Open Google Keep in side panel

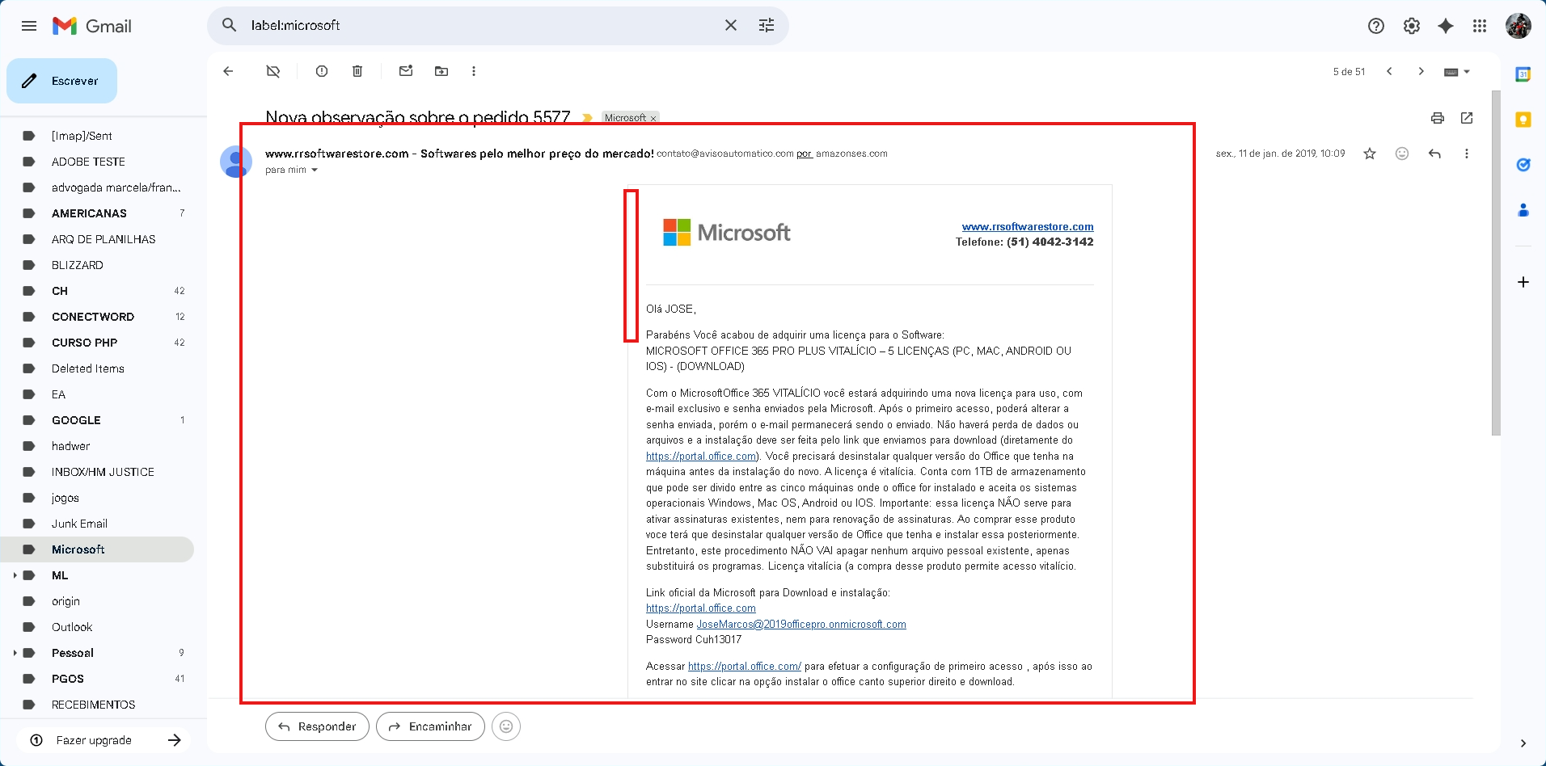coord(1523,120)
